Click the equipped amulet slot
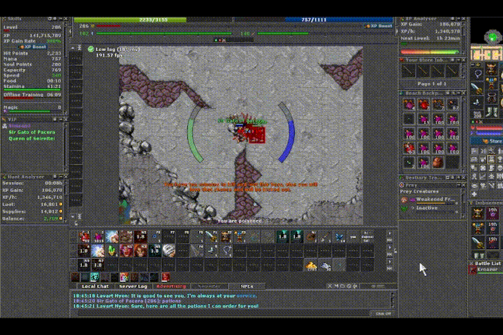The width and height of the screenshot is (503, 335). pyautogui.click(x=478, y=74)
